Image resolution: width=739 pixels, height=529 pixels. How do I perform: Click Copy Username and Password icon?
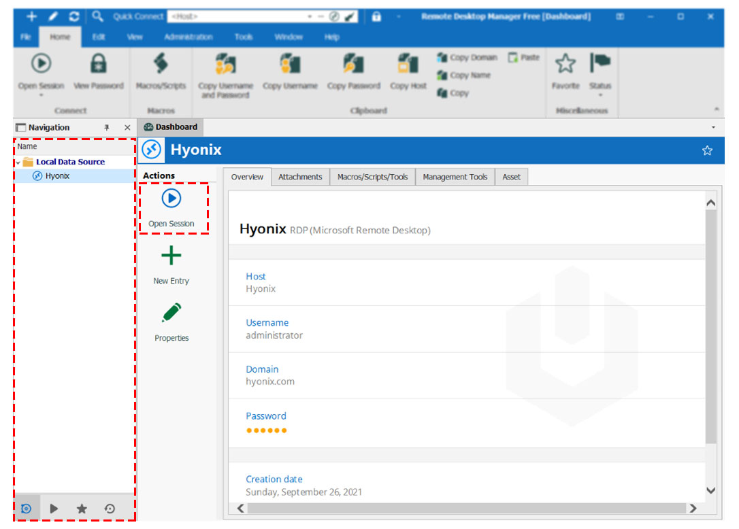pos(226,64)
